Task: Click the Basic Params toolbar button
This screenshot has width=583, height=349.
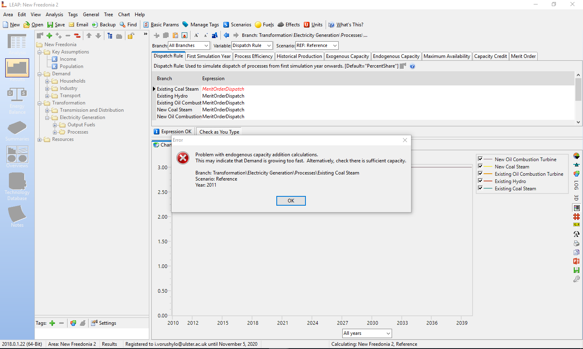Action: tap(161, 25)
